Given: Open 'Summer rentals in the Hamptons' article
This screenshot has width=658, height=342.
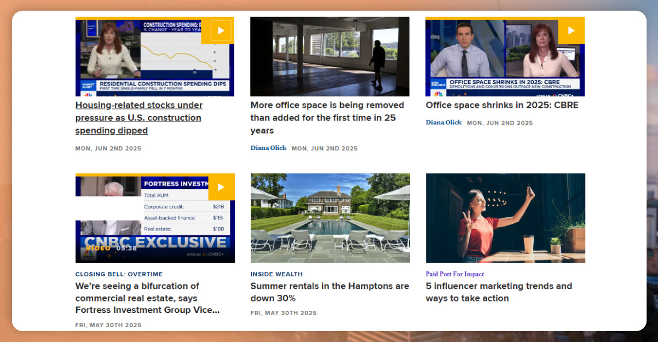Looking at the screenshot, I should 330,292.
